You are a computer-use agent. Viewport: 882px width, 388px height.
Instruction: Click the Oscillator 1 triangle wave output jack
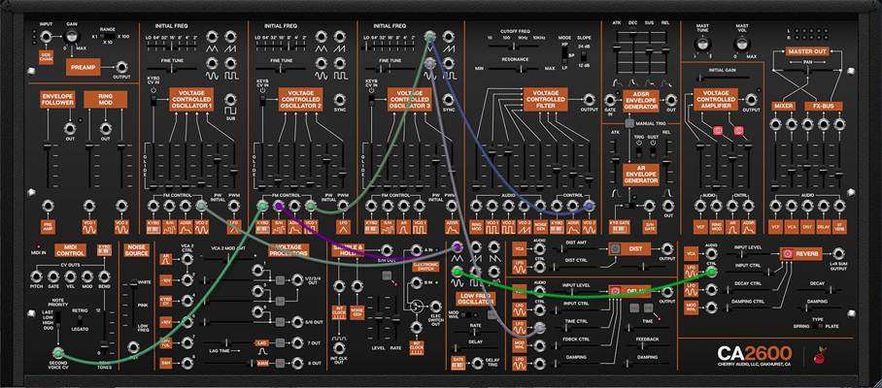click(212, 37)
